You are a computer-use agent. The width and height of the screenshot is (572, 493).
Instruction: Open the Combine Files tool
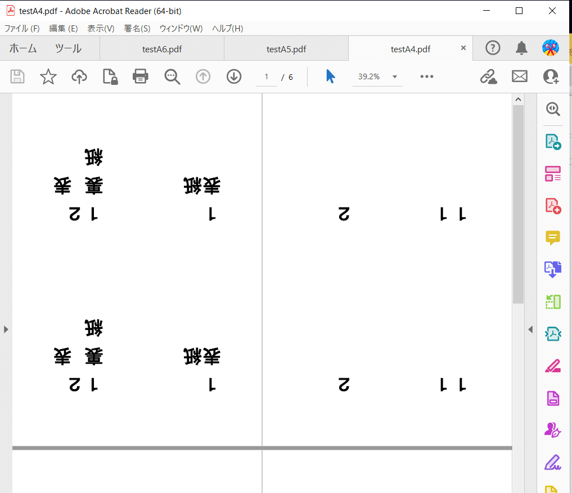click(x=553, y=269)
